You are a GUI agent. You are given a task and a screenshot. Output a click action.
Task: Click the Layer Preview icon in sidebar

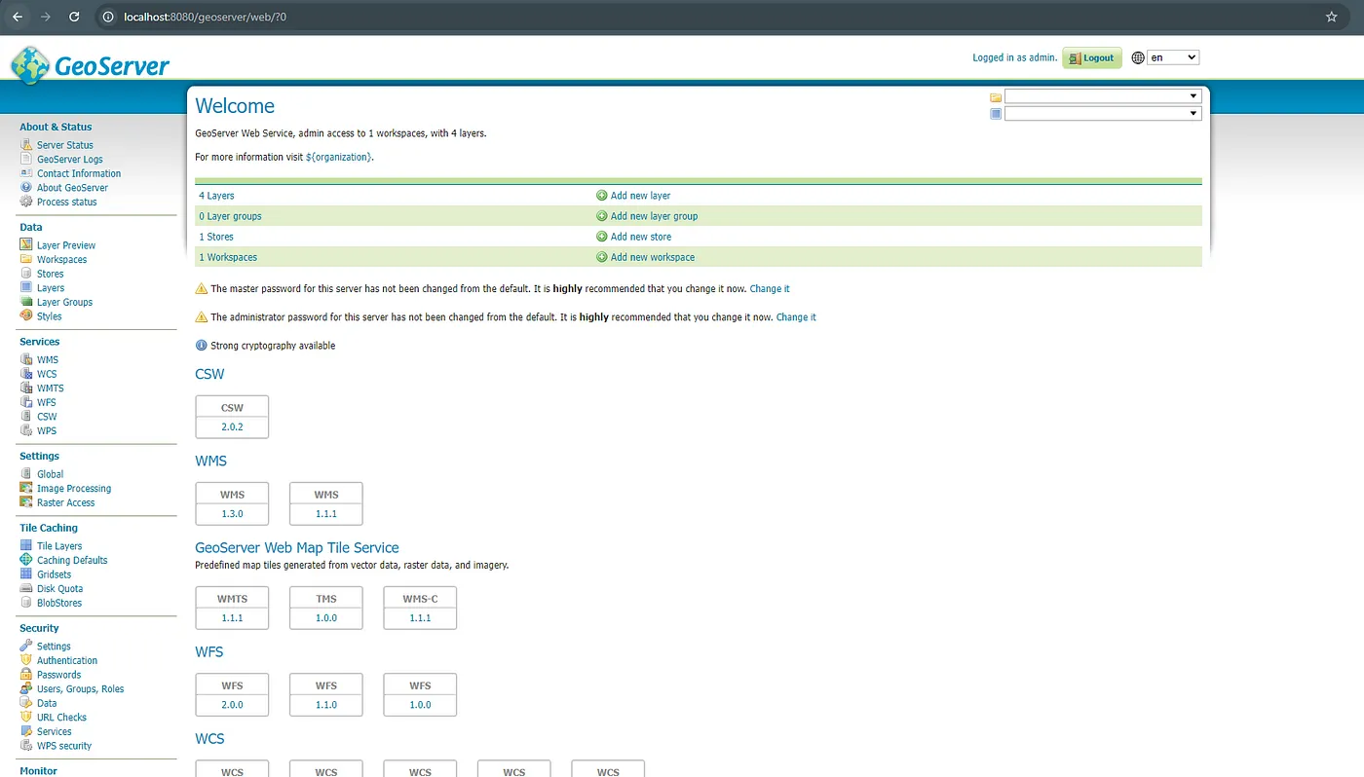26,245
